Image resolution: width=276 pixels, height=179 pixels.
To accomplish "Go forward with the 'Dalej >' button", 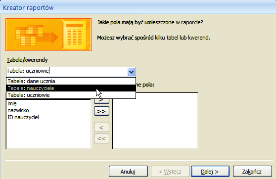I will pyautogui.click(x=210, y=172).
